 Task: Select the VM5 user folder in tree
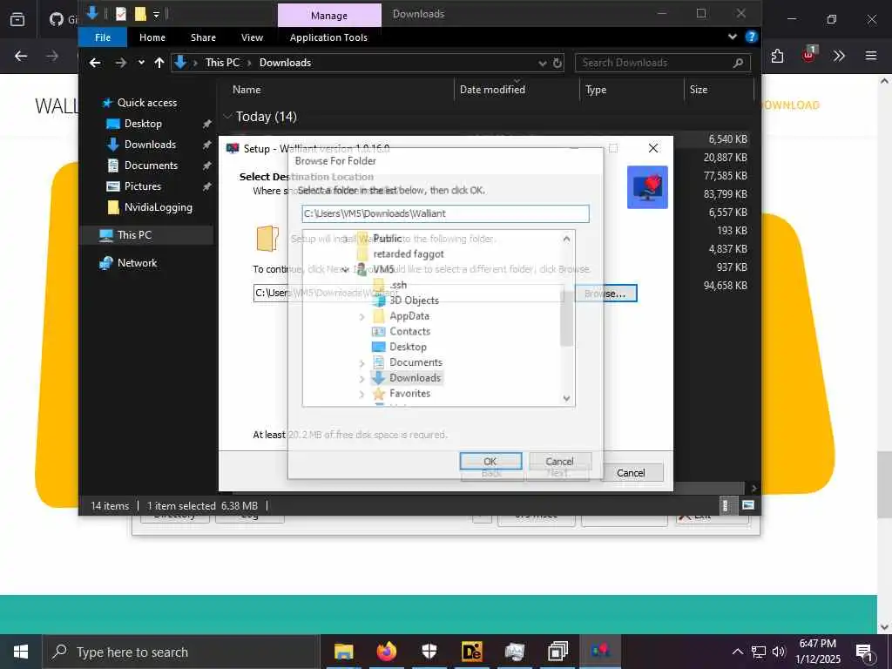[x=384, y=269]
